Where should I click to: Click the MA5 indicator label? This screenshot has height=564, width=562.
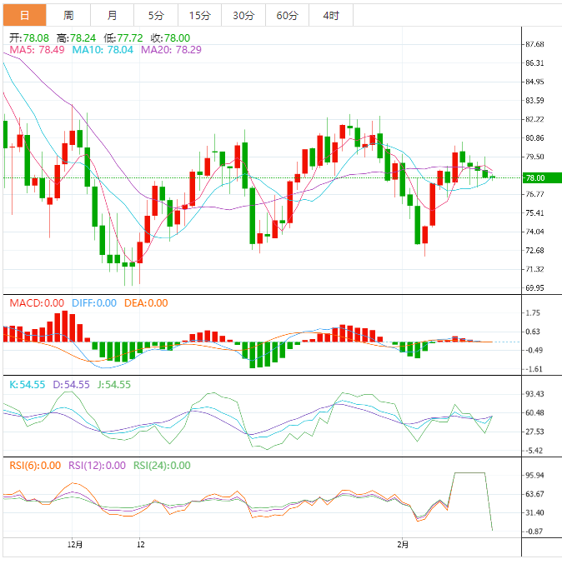click(x=37, y=51)
